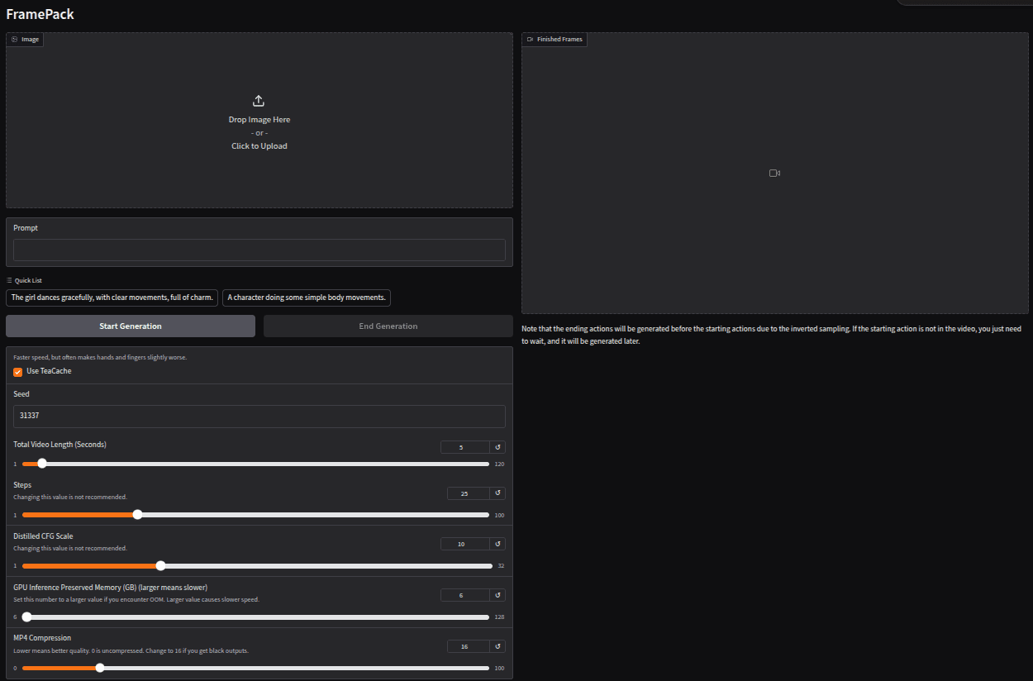
Task: Click the FramePack title
Action: point(40,14)
